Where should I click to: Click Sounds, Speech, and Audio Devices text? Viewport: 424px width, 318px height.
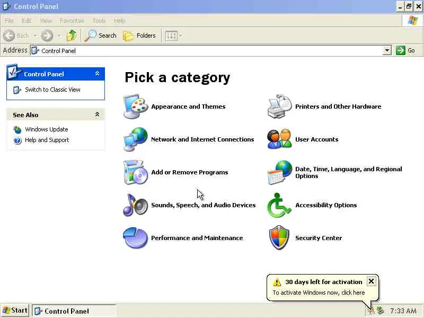(204, 205)
